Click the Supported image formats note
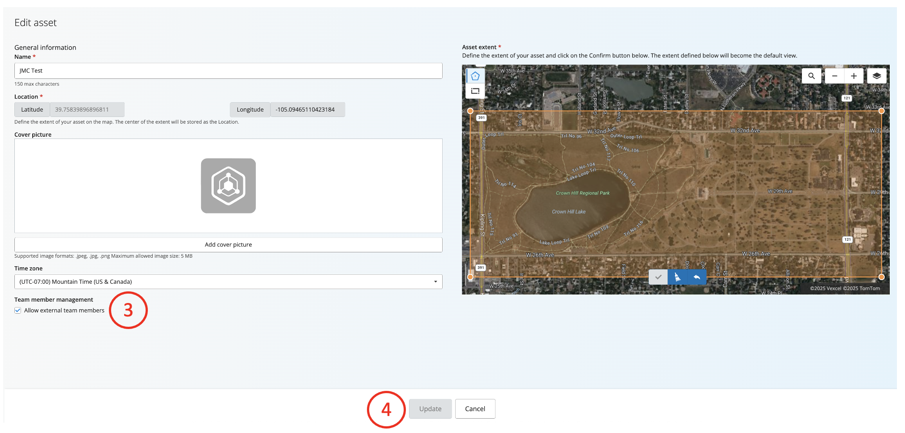This screenshot has width=905, height=433. [x=103, y=256]
